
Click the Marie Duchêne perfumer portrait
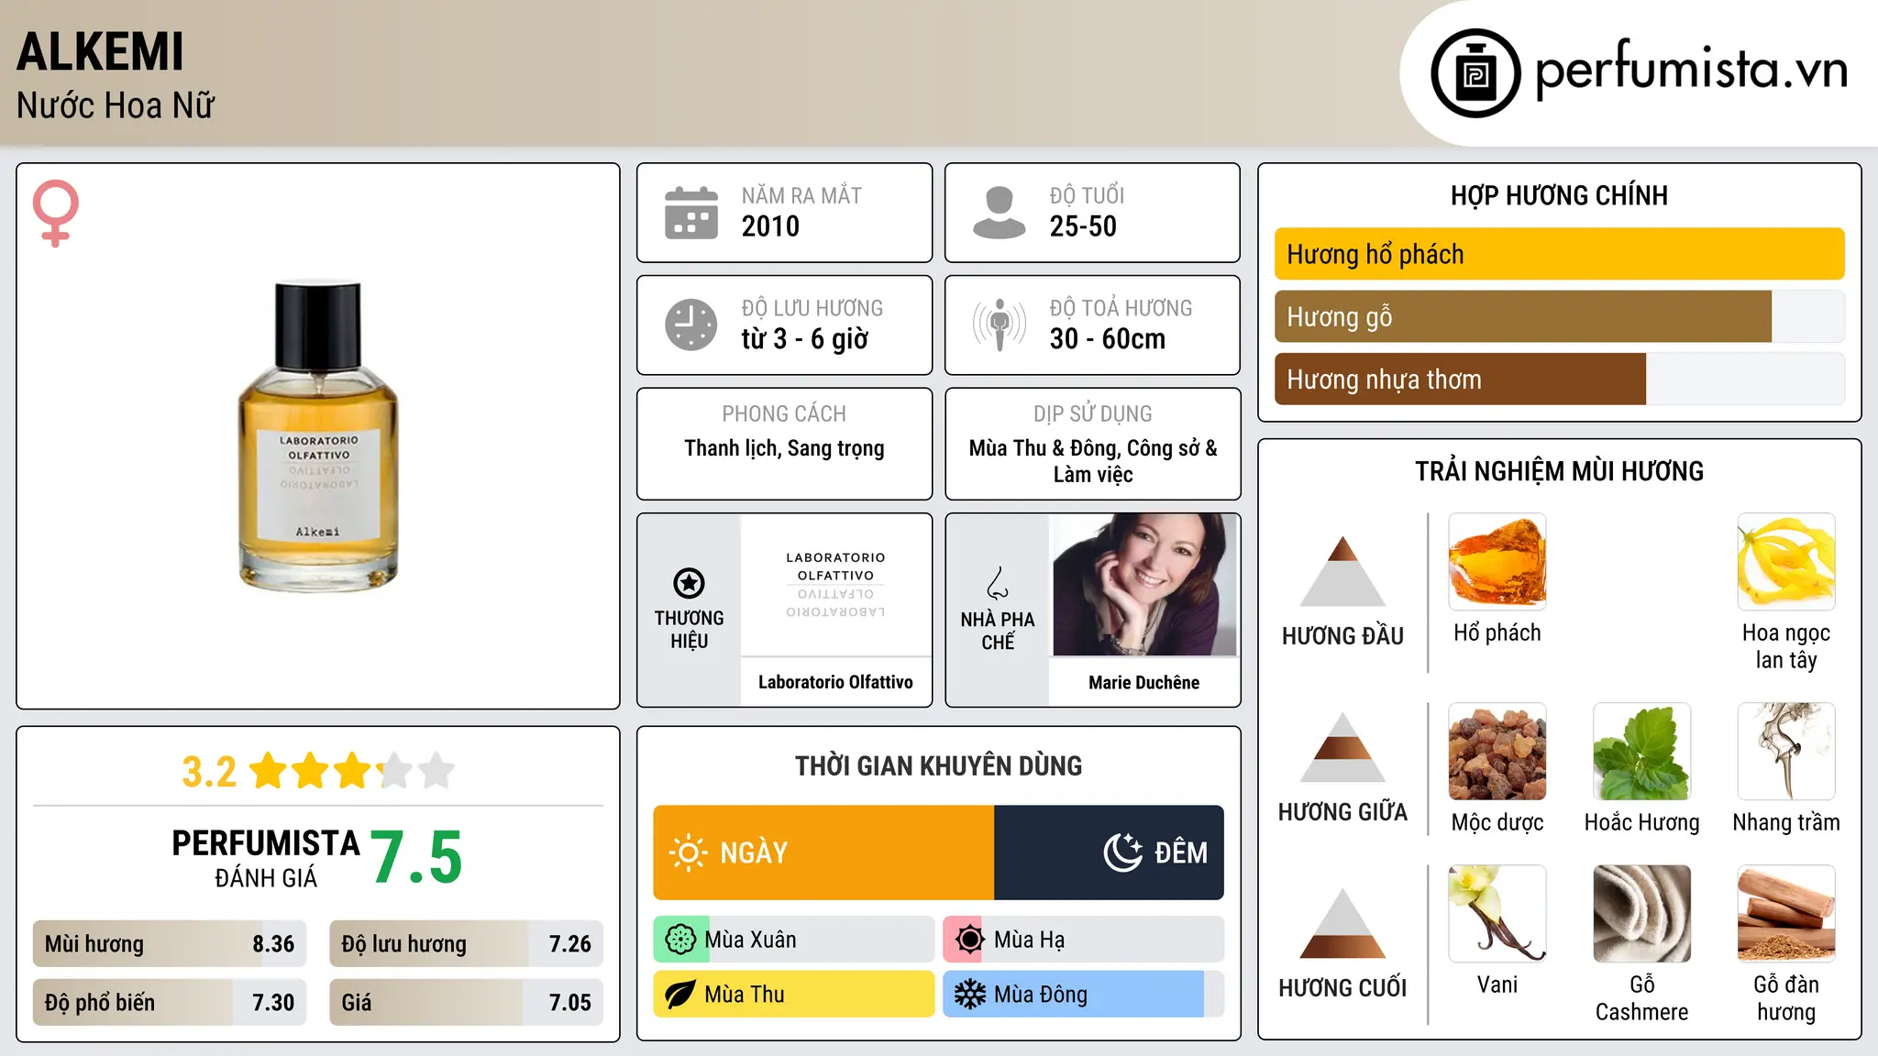coord(1144,585)
